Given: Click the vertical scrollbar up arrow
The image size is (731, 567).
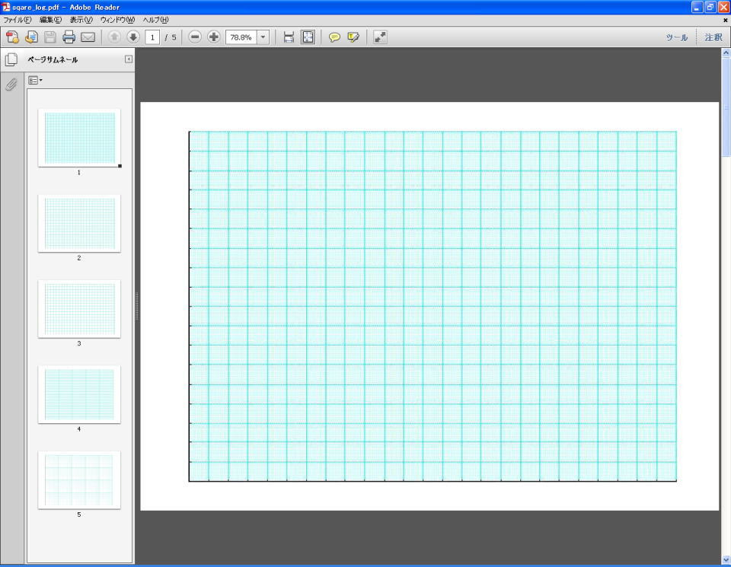Looking at the screenshot, I should pos(726,53).
